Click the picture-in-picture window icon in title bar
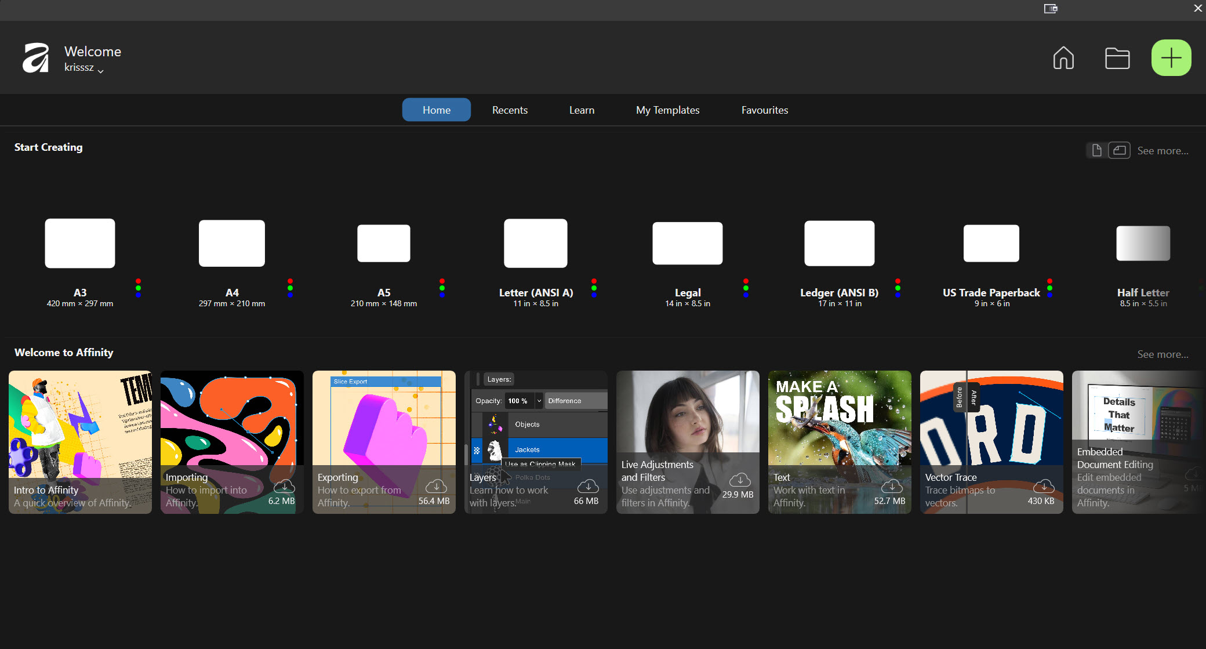Screen dimensions: 1206x649 1051,8
